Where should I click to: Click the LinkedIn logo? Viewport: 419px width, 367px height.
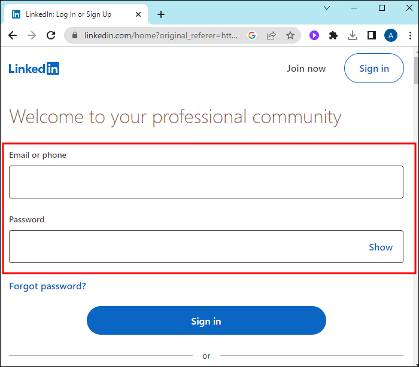click(34, 68)
